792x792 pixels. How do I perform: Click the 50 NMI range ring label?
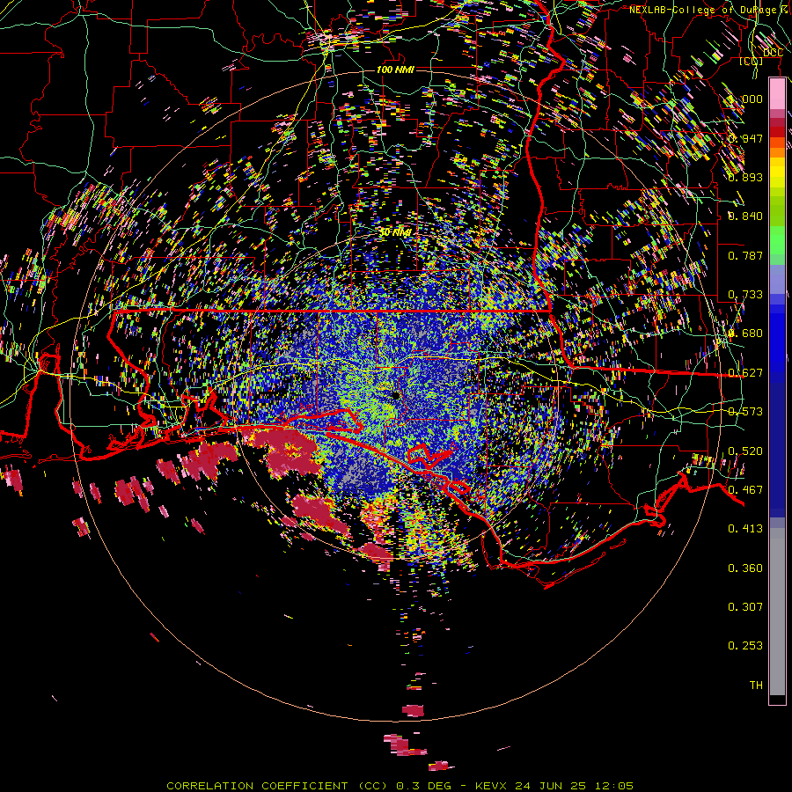395,232
